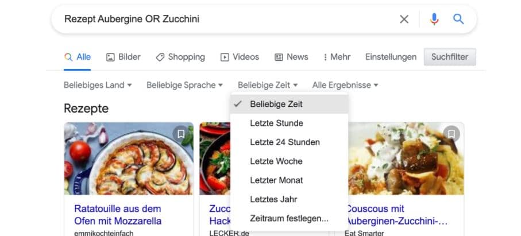Clear the search query with the X icon
Viewport: 521px width, 236px height.
pyautogui.click(x=404, y=20)
